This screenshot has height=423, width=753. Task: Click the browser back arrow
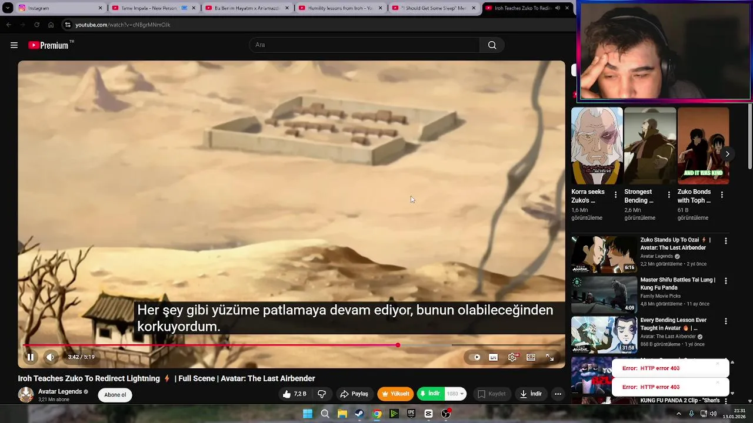[8, 25]
